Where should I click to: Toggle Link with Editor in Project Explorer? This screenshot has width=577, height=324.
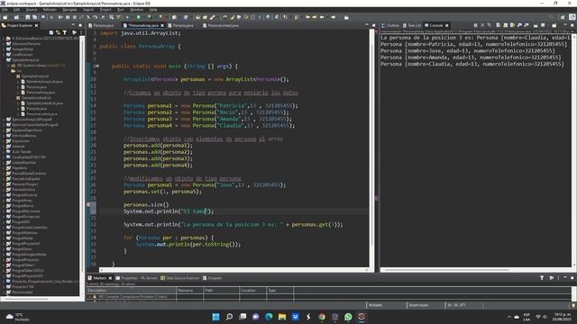pyautogui.click(x=58, y=32)
